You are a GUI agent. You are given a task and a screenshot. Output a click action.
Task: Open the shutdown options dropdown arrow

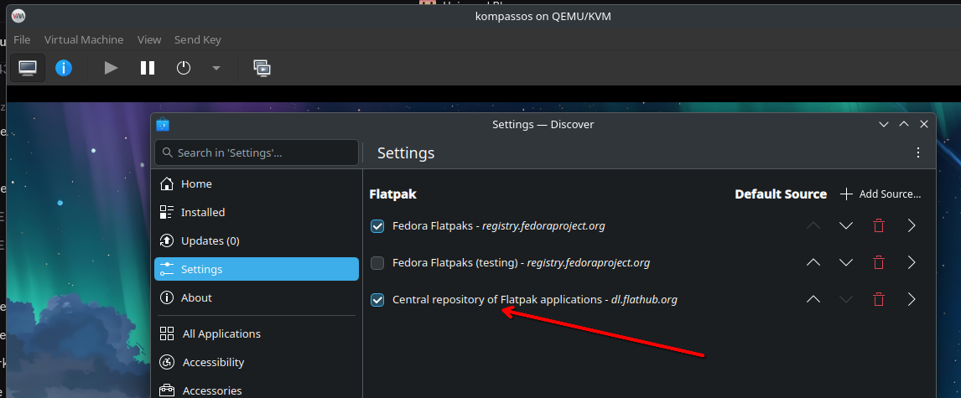pos(216,68)
